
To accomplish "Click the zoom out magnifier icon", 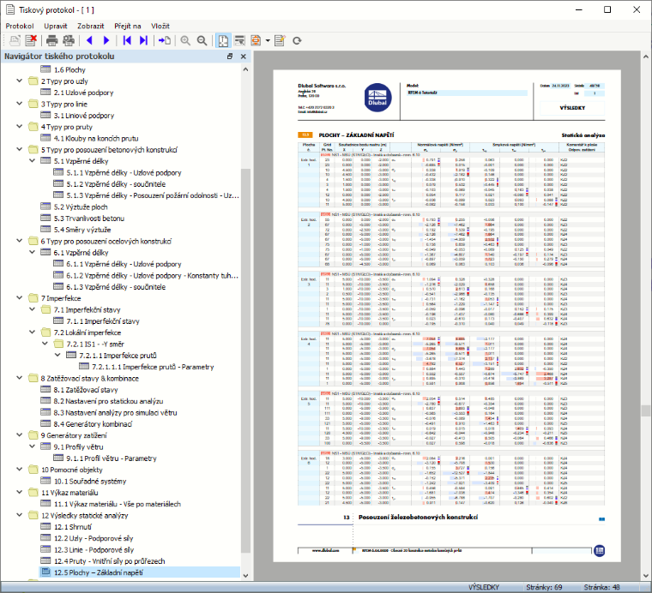I will [x=202, y=40].
